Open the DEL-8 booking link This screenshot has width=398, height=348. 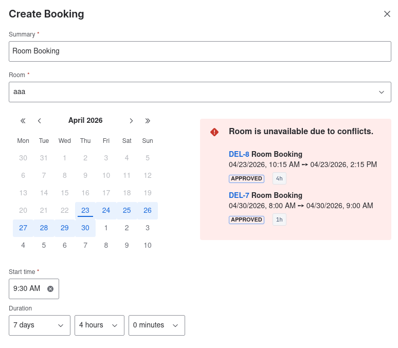(239, 154)
